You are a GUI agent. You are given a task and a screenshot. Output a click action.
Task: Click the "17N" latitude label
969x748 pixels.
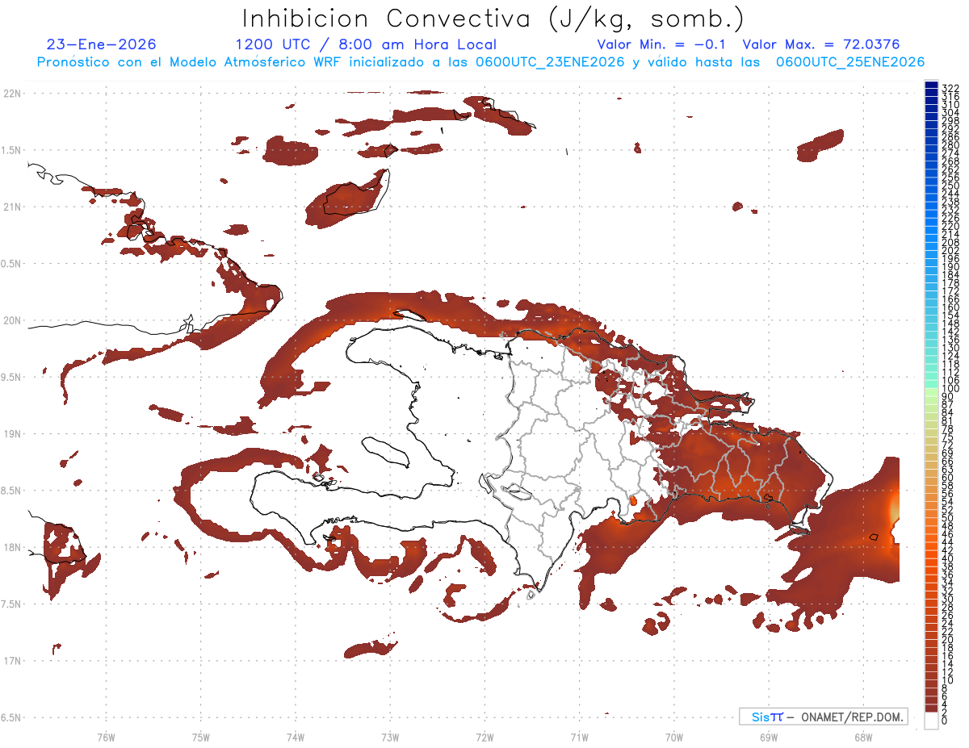point(11,661)
